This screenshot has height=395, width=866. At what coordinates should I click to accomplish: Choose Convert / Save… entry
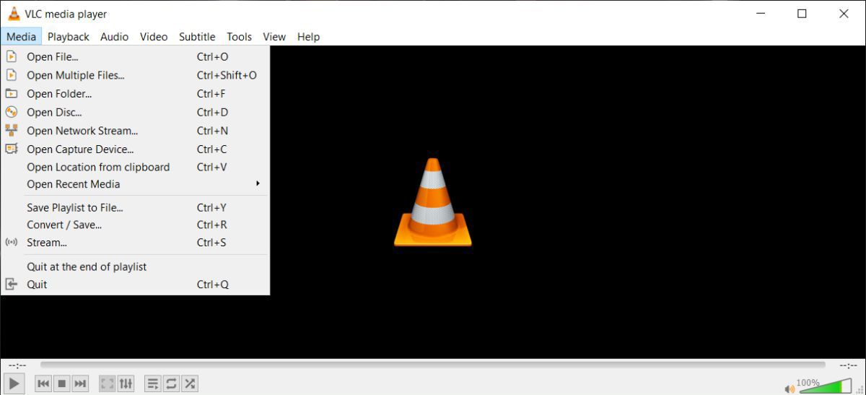[135, 225]
